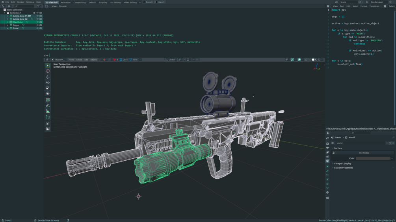Select the Measure tool in viewport toolbar
396x222 pixels.
[x=48, y=111]
